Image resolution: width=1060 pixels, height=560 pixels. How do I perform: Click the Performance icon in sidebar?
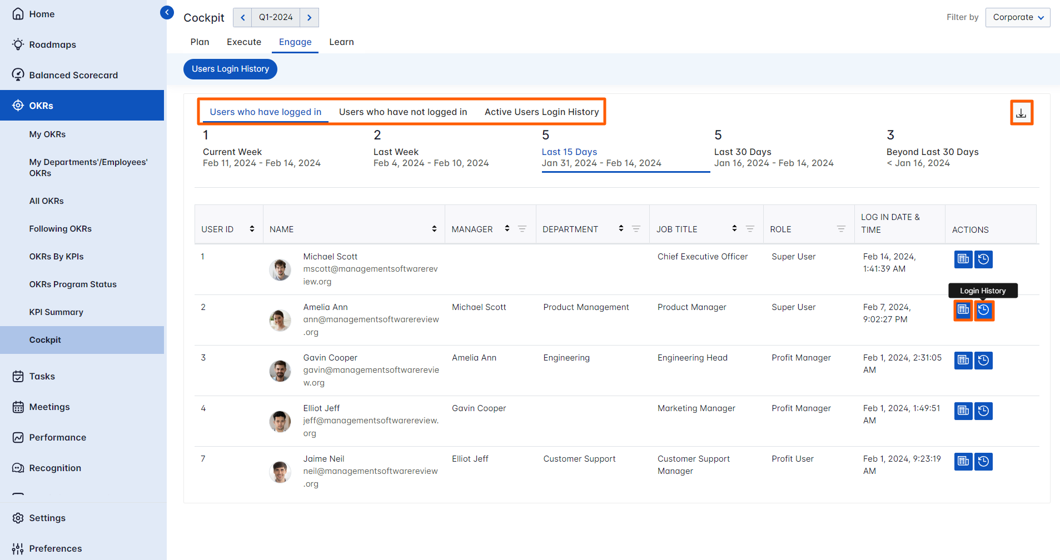coord(18,437)
